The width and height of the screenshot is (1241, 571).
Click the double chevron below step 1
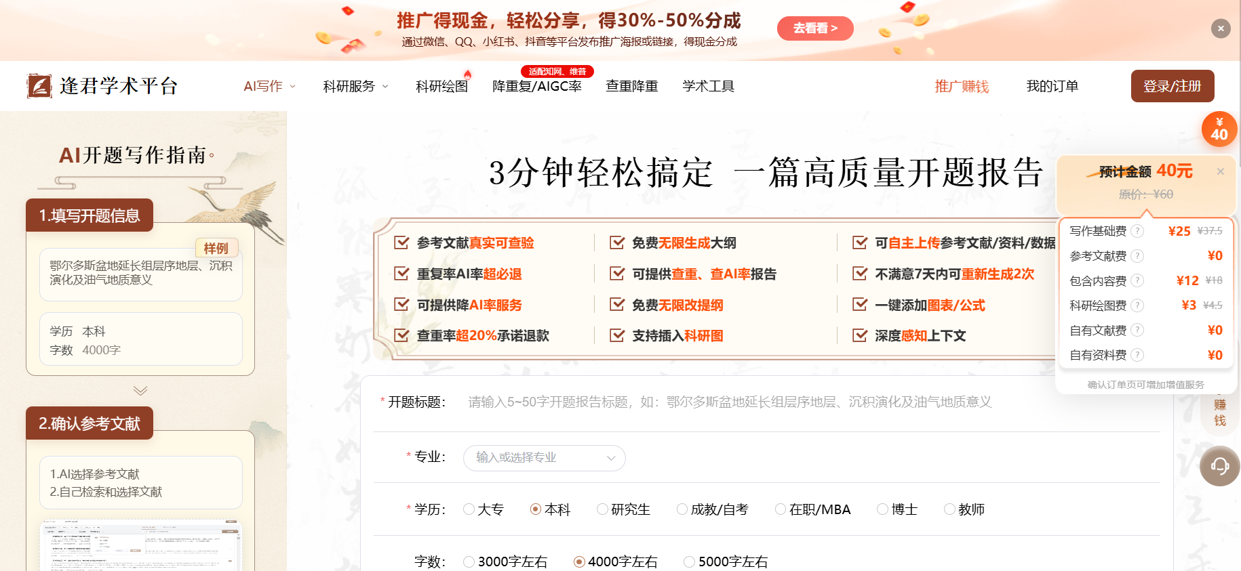pos(140,391)
